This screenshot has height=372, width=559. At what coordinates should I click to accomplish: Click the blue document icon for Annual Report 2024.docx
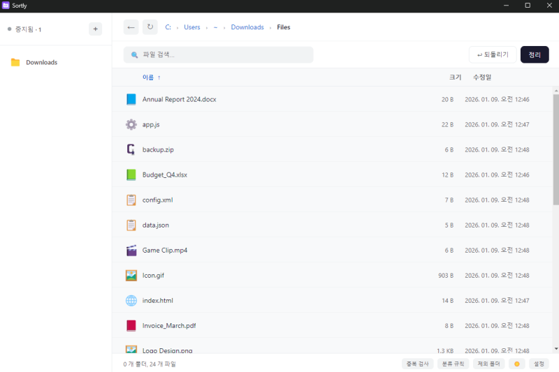click(131, 99)
